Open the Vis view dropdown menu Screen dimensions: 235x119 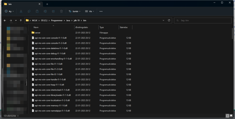point(90,11)
